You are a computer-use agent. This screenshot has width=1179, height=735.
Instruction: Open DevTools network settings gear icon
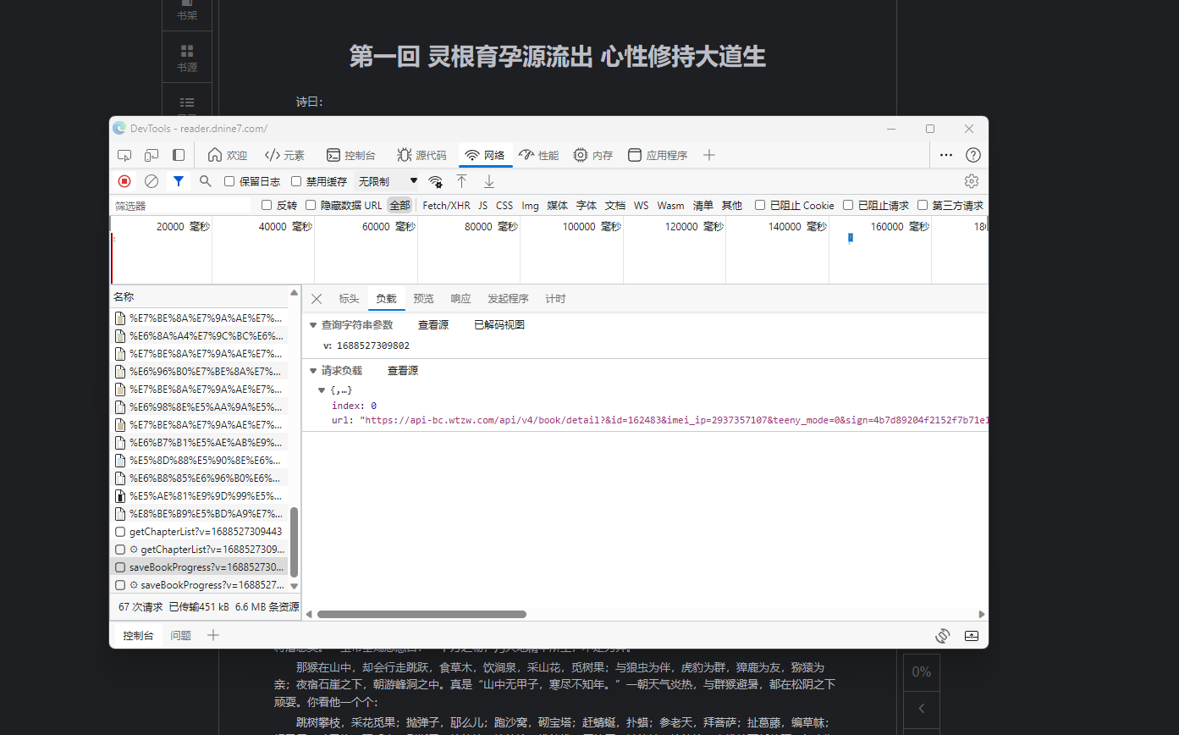pyautogui.click(x=971, y=180)
